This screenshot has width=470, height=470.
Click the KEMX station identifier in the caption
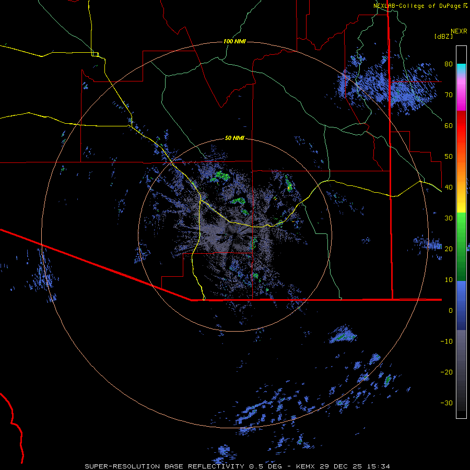coord(305,466)
